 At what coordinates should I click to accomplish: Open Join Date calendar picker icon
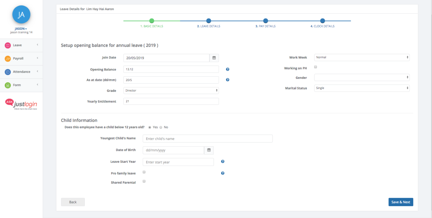click(x=214, y=58)
